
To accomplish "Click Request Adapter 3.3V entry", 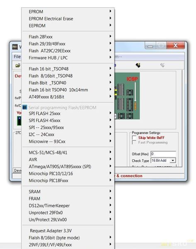I will (x=68, y=231).
